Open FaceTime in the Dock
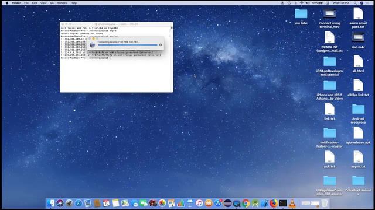 click(x=144, y=204)
